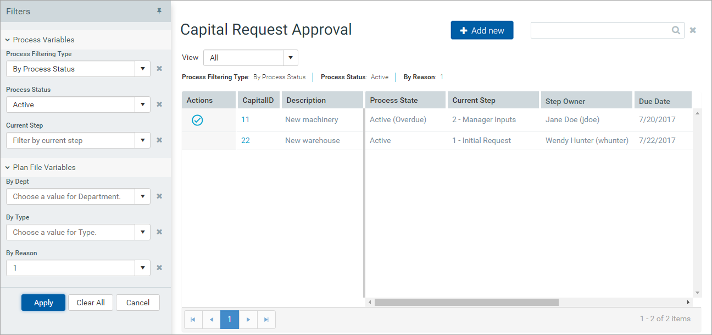Open the Current Step filter dropdown
Image resolution: width=712 pixels, height=335 pixels.
[x=142, y=140]
